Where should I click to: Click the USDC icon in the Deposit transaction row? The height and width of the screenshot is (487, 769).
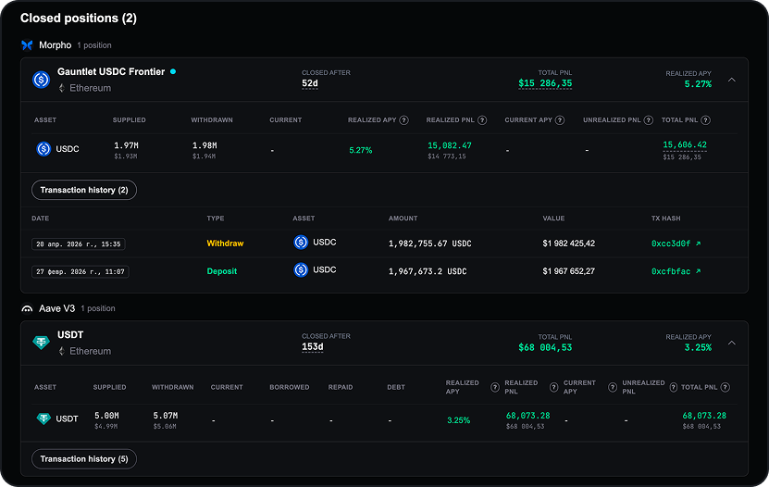coord(301,269)
